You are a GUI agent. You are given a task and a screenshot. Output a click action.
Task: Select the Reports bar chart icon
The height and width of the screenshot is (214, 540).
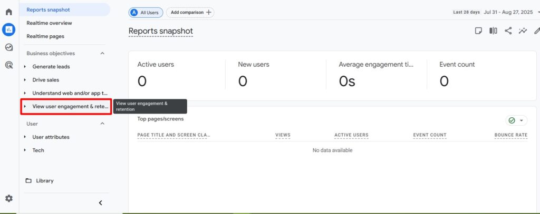[x=8, y=29]
